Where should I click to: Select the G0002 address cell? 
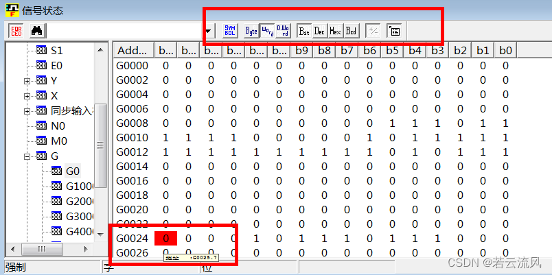pos(133,80)
